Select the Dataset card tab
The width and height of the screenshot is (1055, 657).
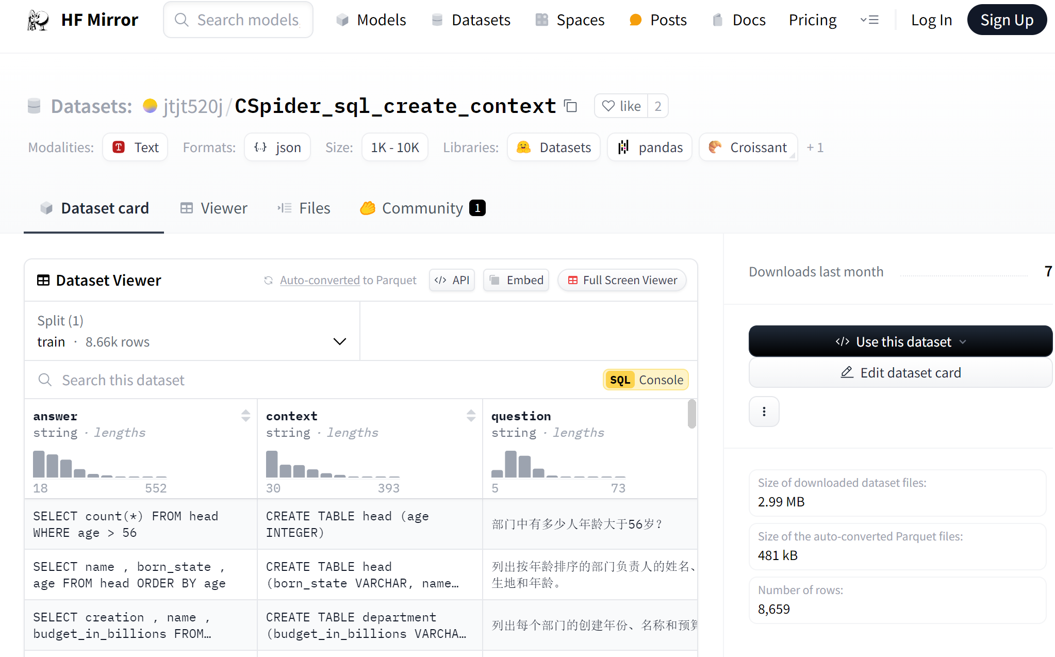[x=94, y=208]
